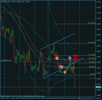Select the highlighted current price tag 1.2465
This screenshot has height=100, width=102.
(x=99, y=87)
